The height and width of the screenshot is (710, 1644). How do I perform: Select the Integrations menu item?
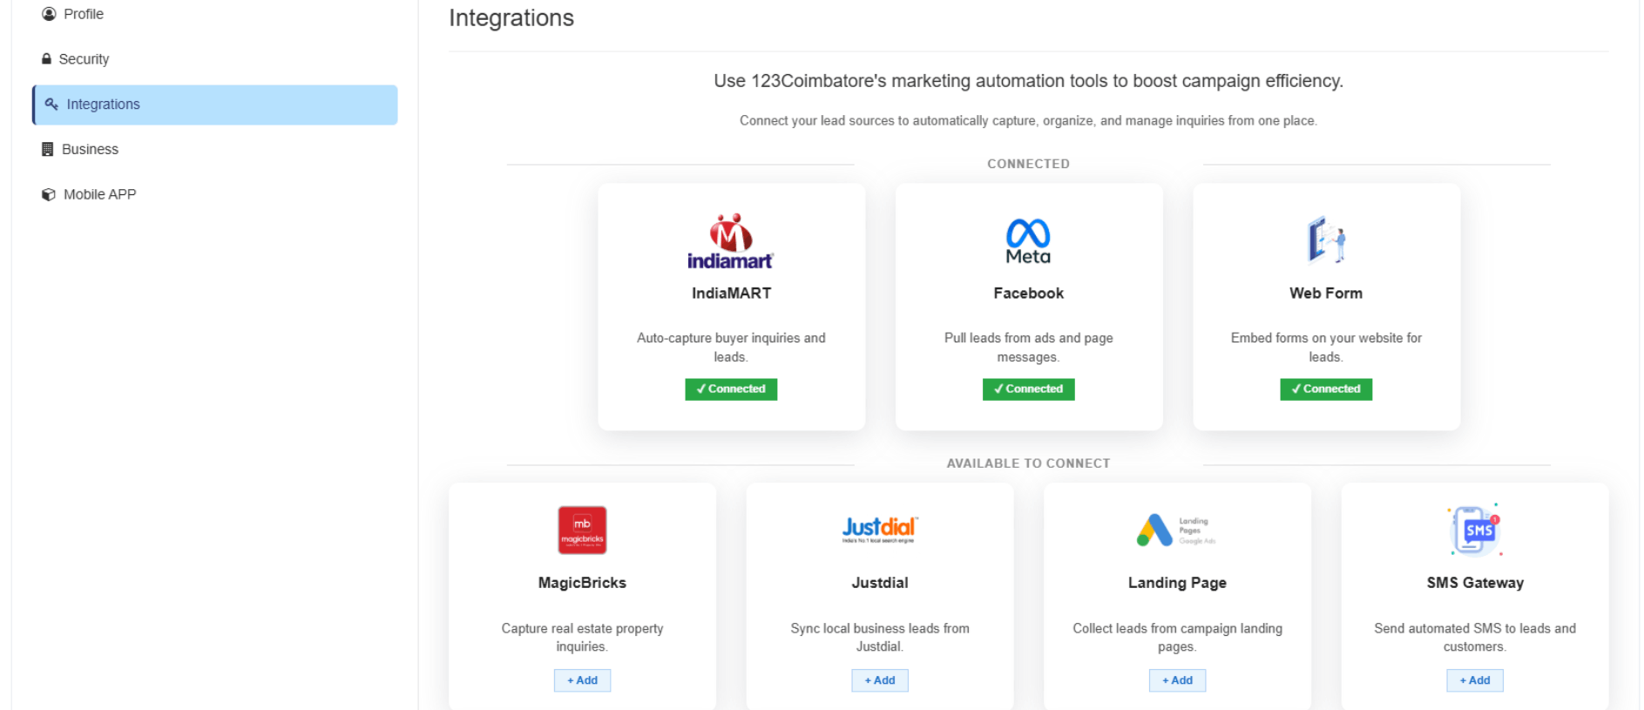click(x=215, y=105)
